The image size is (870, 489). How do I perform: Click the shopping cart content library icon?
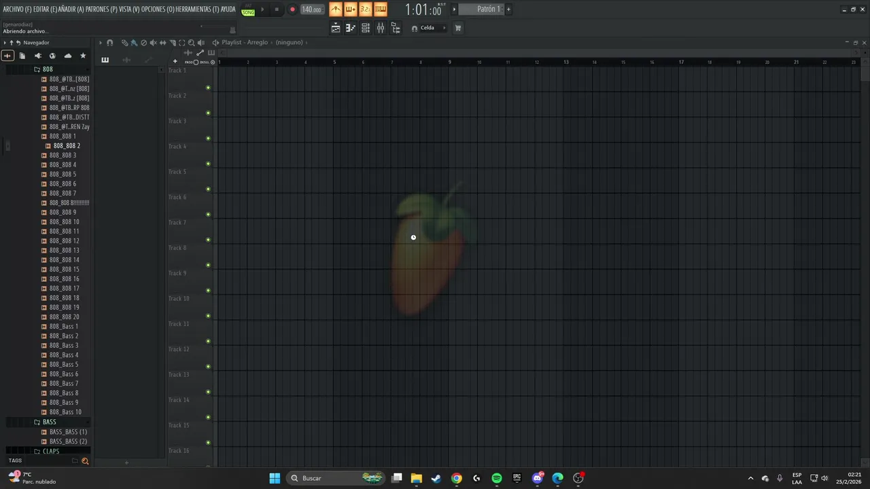click(x=458, y=28)
